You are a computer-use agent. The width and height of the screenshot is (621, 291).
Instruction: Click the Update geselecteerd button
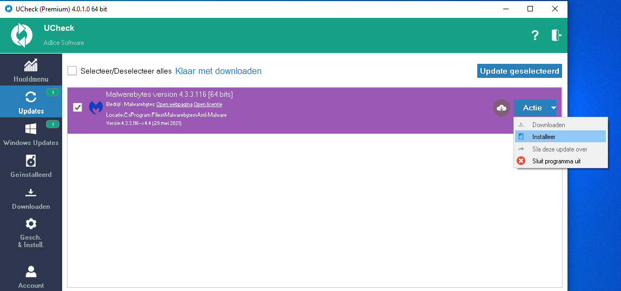(x=519, y=71)
